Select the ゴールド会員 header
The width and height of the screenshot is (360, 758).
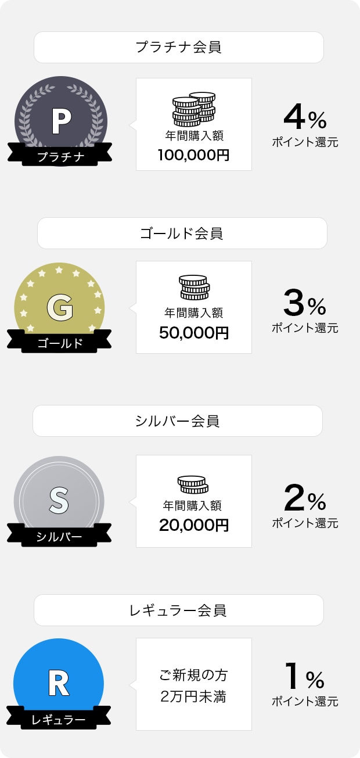coord(182,233)
